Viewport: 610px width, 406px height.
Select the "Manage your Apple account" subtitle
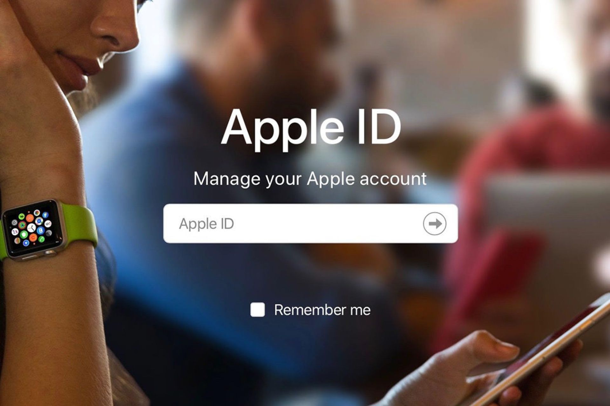pyautogui.click(x=310, y=179)
